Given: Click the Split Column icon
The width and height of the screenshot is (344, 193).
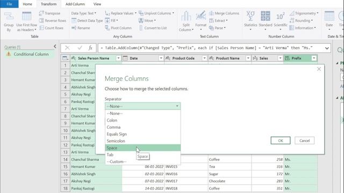Looking at the screenshot, I should tap(186, 17).
